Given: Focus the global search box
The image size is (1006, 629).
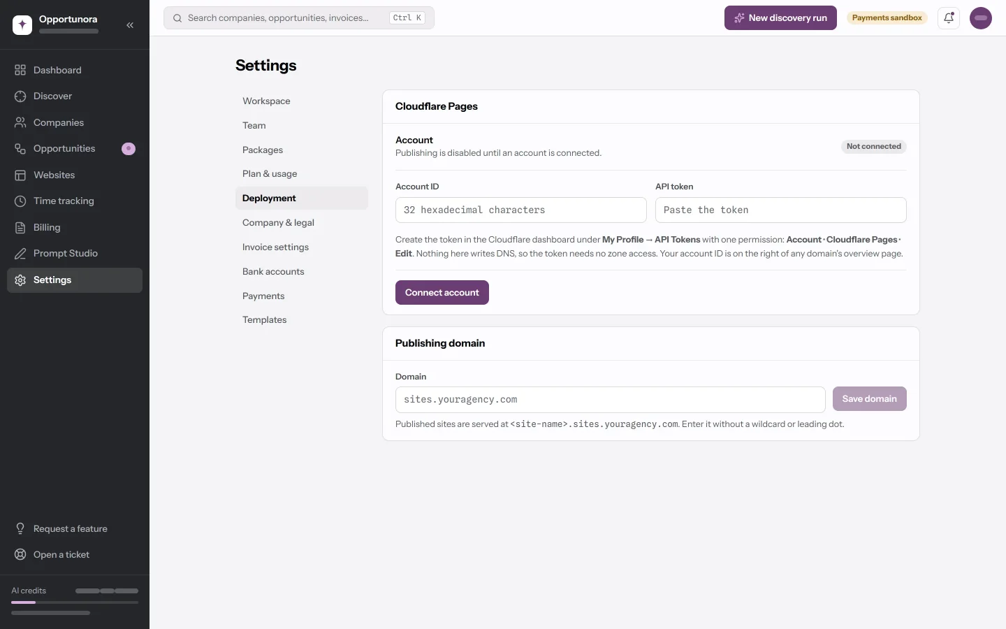Looking at the screenshot, I should [x=299, y=18].
